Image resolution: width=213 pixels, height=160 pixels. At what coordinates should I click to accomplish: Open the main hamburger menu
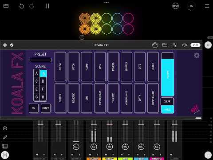coord(207,6)
